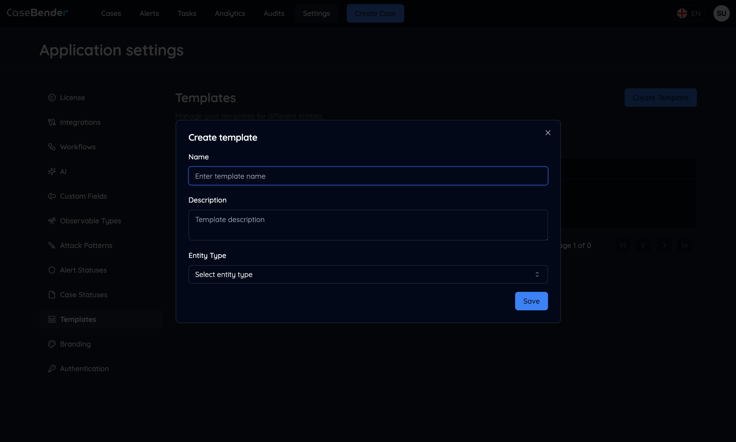
Task: Open AI settings via sparkles icon
Action: point(52,171)
